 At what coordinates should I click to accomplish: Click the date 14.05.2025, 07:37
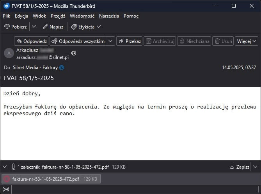(x=239, y=68)
